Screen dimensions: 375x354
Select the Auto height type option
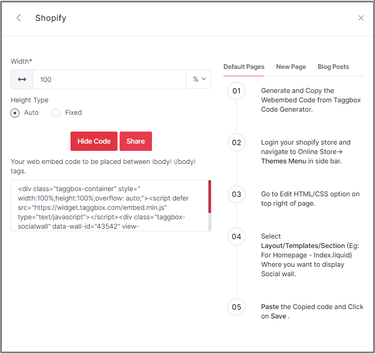coord(15,113)
